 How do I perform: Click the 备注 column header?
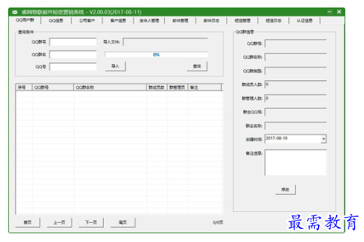click(205, 87)
